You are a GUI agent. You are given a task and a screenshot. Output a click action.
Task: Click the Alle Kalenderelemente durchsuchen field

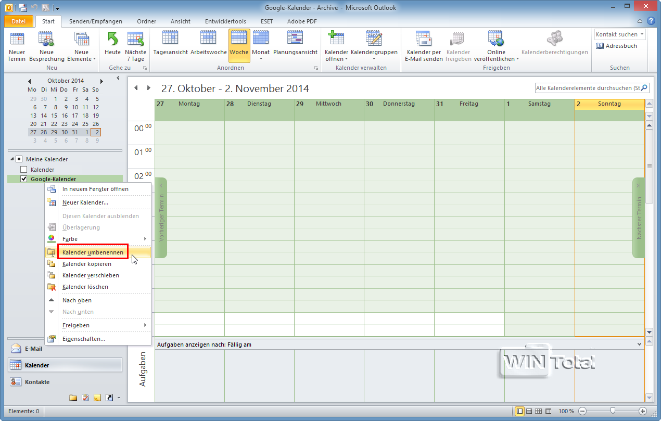click(x=592, y=88)
